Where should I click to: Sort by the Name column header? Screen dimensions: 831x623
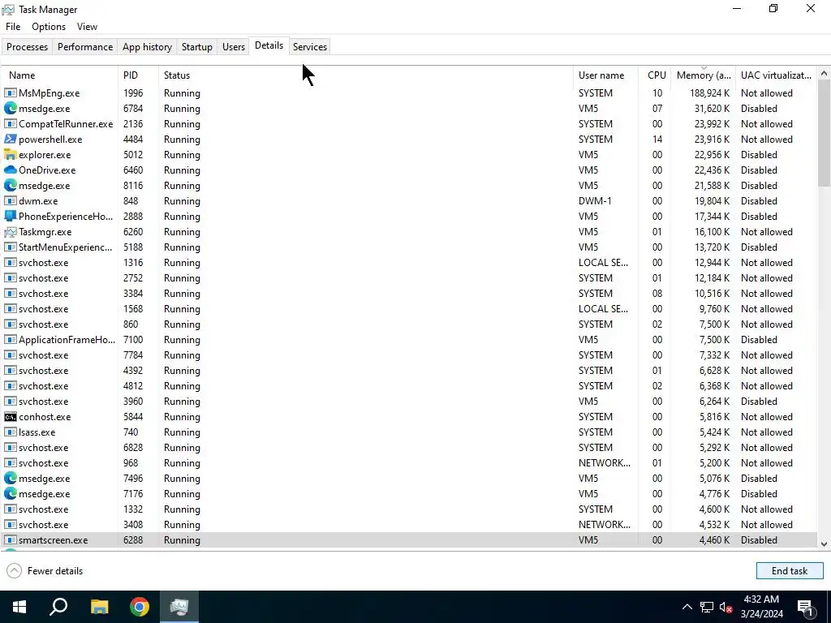coord(59,75)
